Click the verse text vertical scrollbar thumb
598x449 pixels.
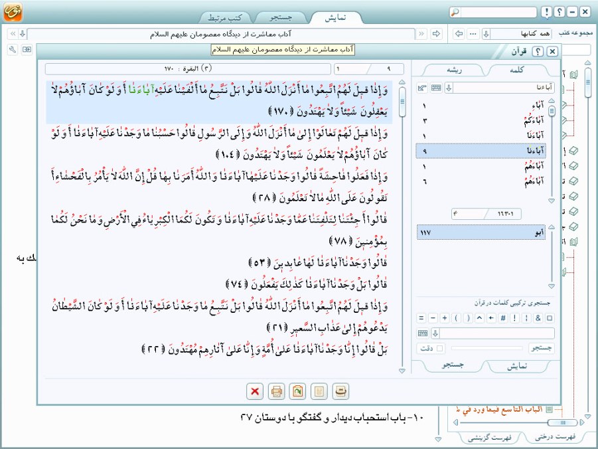[x=402, y=102]
